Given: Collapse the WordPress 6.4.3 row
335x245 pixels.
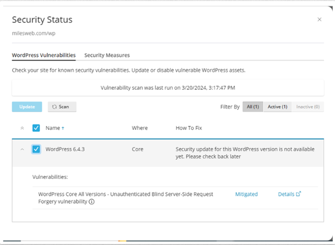Looking at the screenshot, I should coord(22,149).
